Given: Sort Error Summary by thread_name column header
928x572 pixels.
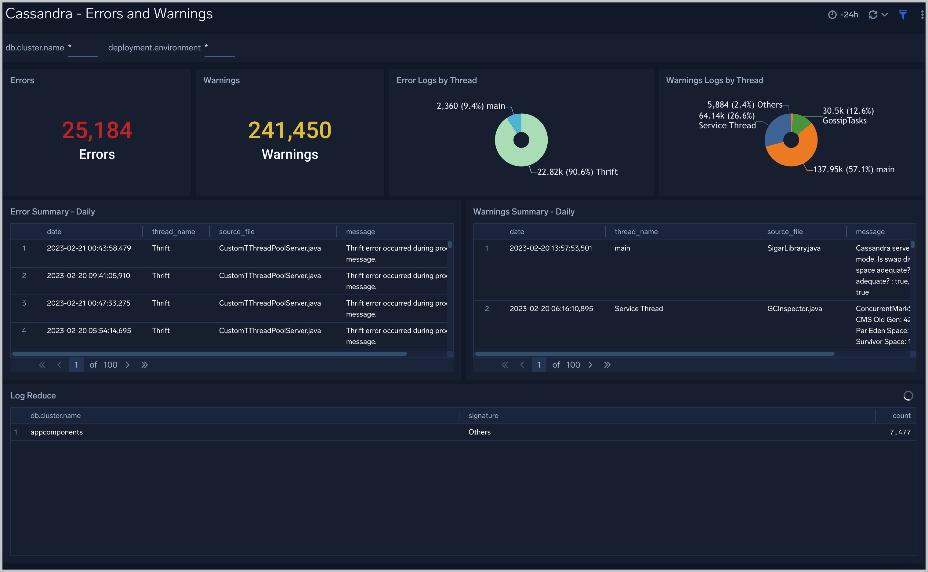Looking at the screenshot, I should pyautogui.click(x=173, y=232).
